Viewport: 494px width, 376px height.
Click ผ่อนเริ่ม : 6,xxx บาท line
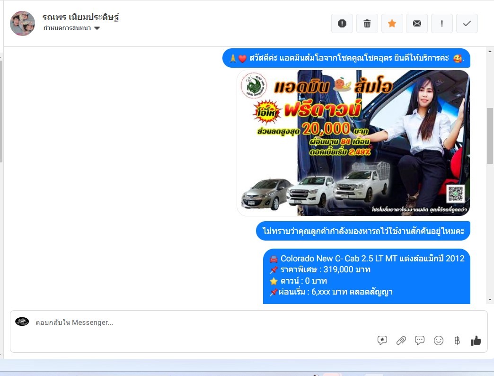[331, 292]
